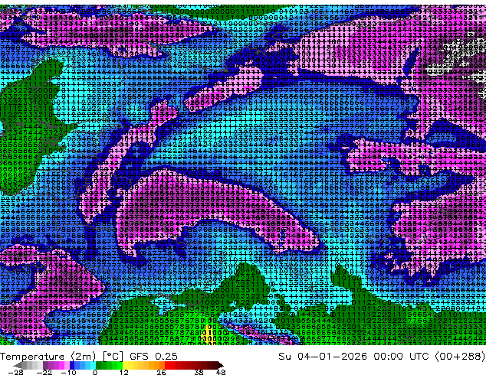Click the '00:00 UTC' time label

[x=401, y=357]
